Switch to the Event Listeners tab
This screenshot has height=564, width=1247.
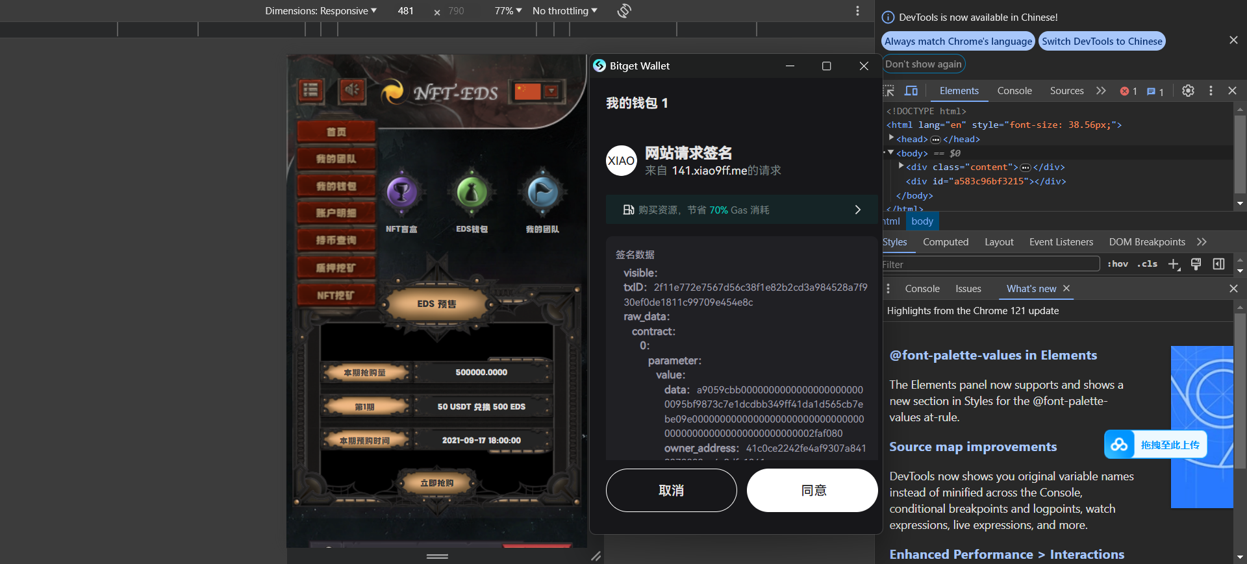(1061, 242)
